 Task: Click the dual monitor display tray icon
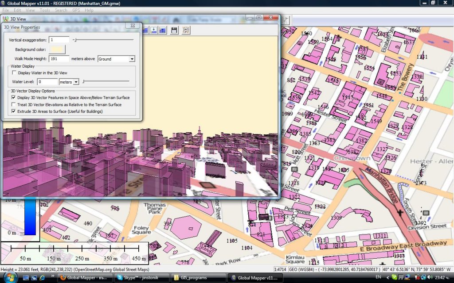coord(407,278)
